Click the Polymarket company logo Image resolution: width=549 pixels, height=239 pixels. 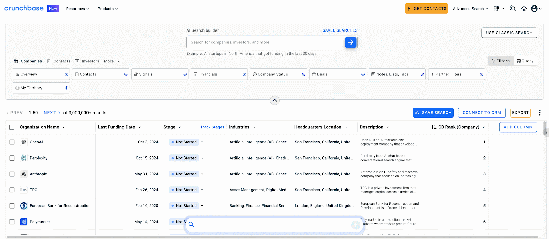click(x=24, y=222)
